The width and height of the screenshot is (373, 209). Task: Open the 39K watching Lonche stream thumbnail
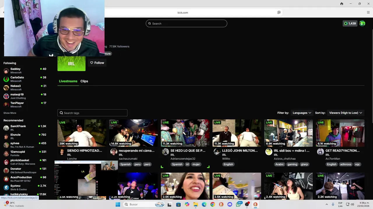pyautogui.click(x=82, y=133)
